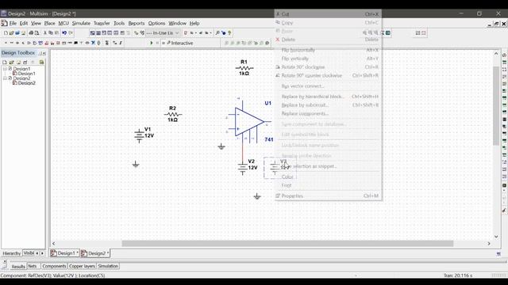Click the New design toolbar icon
Viewport: 508px width, 285px height.
coord(6,33)
